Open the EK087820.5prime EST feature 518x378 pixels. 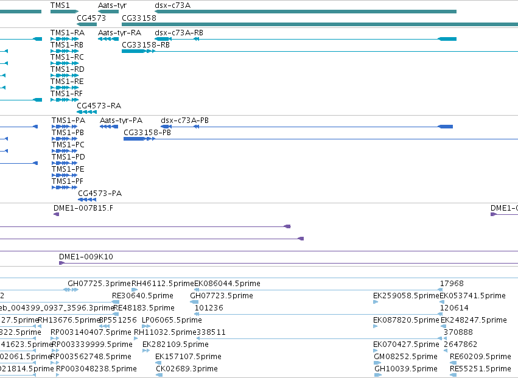[x=376, y=326]
